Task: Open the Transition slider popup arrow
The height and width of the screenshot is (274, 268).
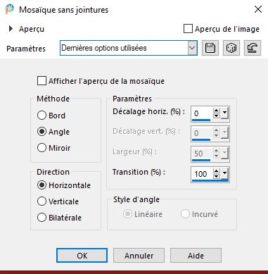Action: tap(224, 173)
